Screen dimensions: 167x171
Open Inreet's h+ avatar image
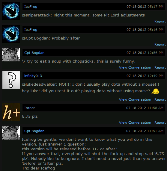(11, 112)
